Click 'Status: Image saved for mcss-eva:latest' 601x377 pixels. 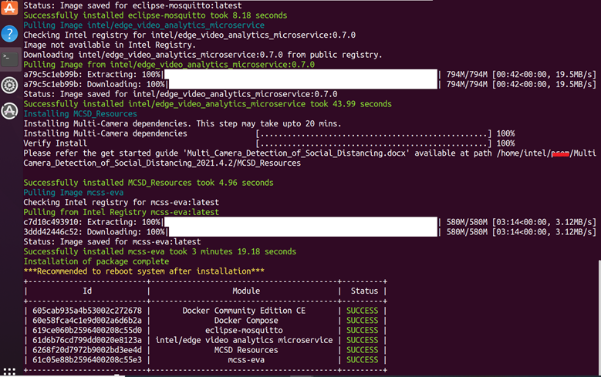coord(112,242)
